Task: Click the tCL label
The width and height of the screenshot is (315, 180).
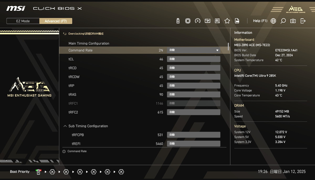Action: click(71, 59)
